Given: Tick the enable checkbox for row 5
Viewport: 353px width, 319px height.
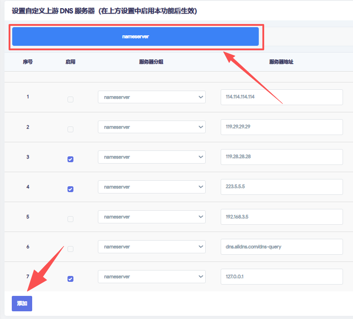Looking at the screenshot, I should coord(70,219).
